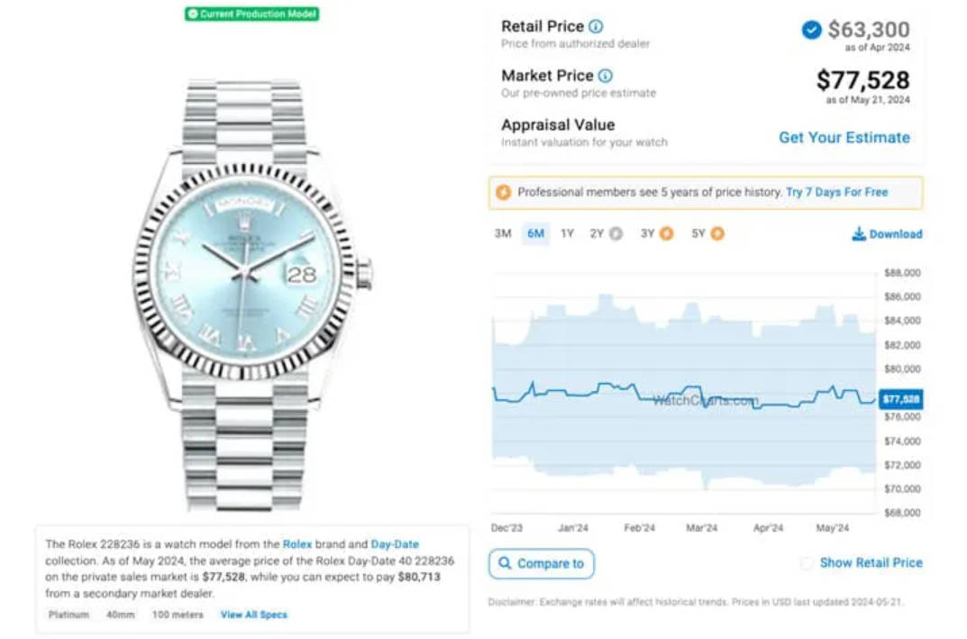Click View All Specs link
967x639 pixels.
point(254,615)
